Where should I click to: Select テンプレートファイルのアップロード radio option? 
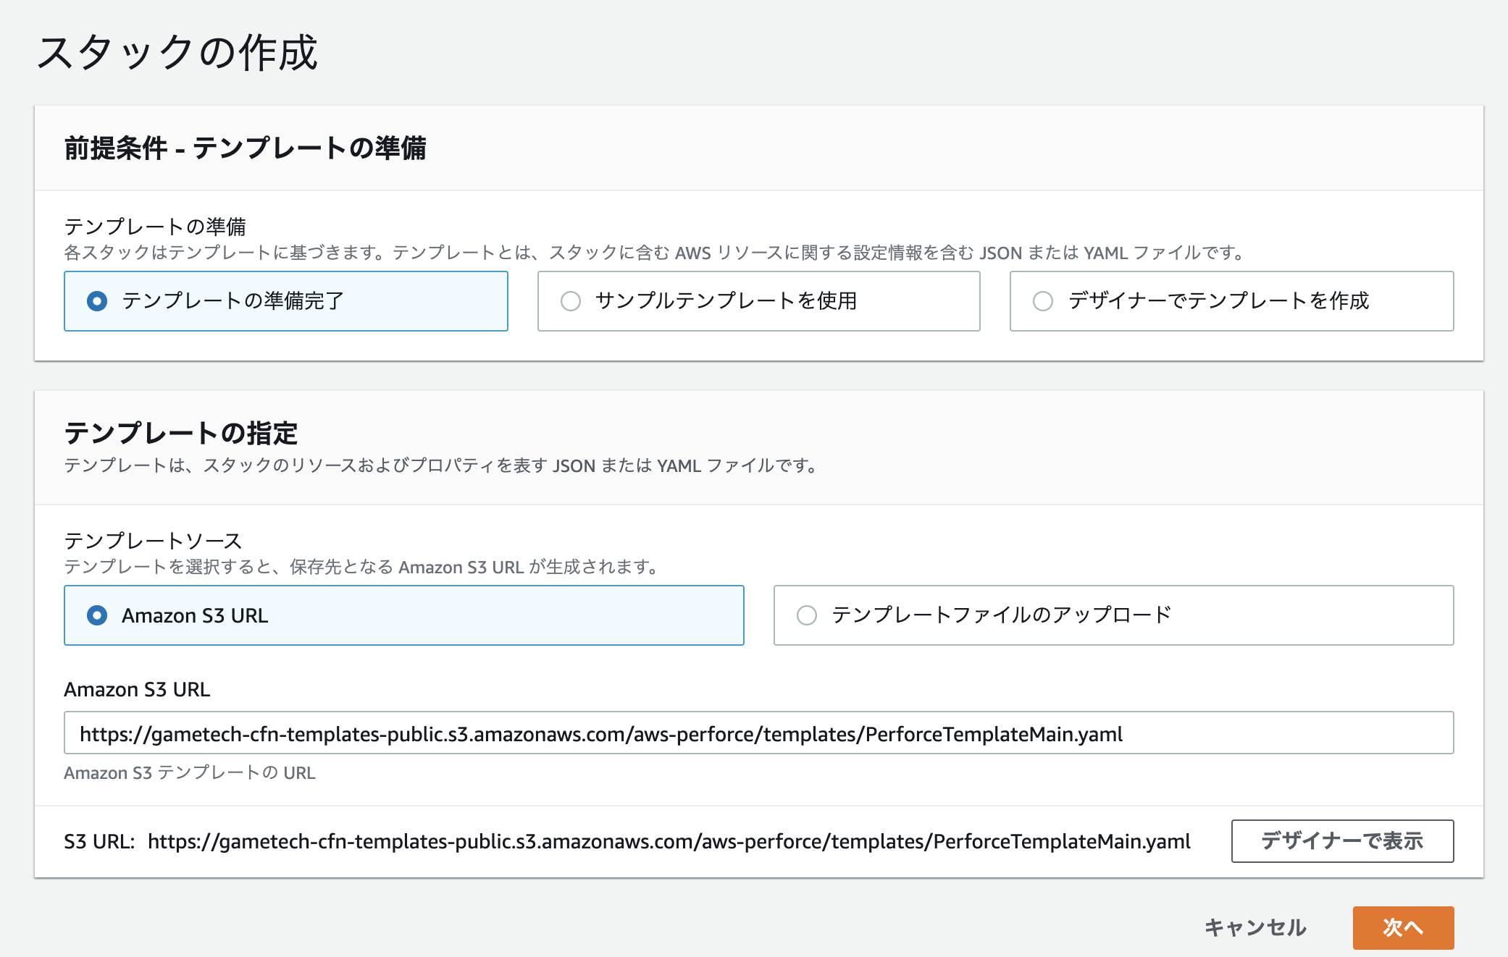point(807,615)
